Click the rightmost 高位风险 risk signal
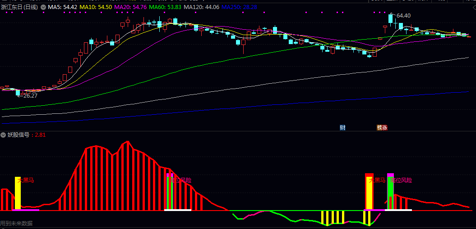This screenshot has width=476, height=229. coord(401,180)
